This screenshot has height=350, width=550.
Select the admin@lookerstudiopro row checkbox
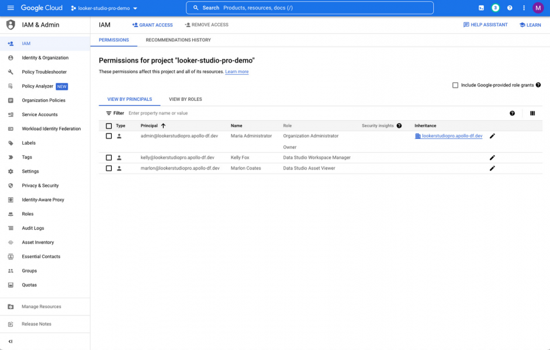point(109,136)
